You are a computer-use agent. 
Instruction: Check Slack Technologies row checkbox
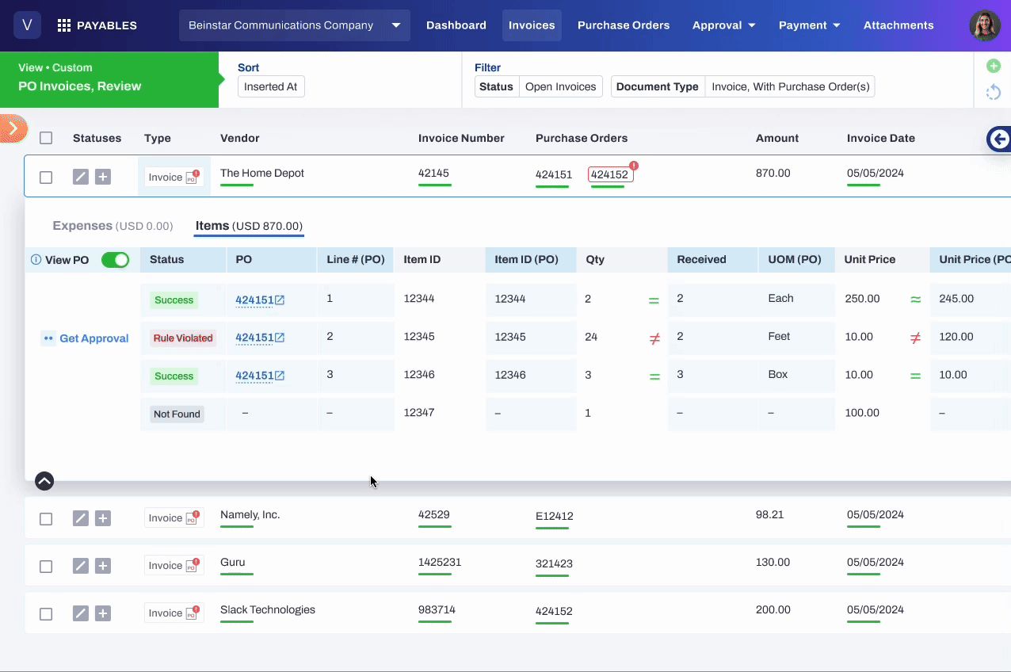click(46, 614)
